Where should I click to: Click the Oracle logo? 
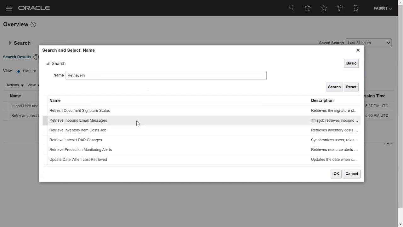point(34,8)
